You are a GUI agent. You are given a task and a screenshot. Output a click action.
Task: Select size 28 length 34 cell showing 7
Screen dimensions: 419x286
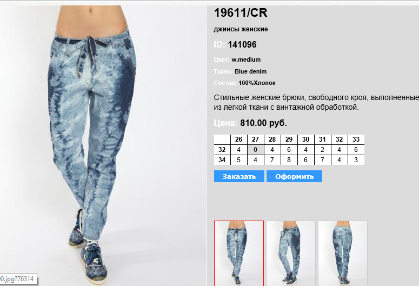[272, 160]
